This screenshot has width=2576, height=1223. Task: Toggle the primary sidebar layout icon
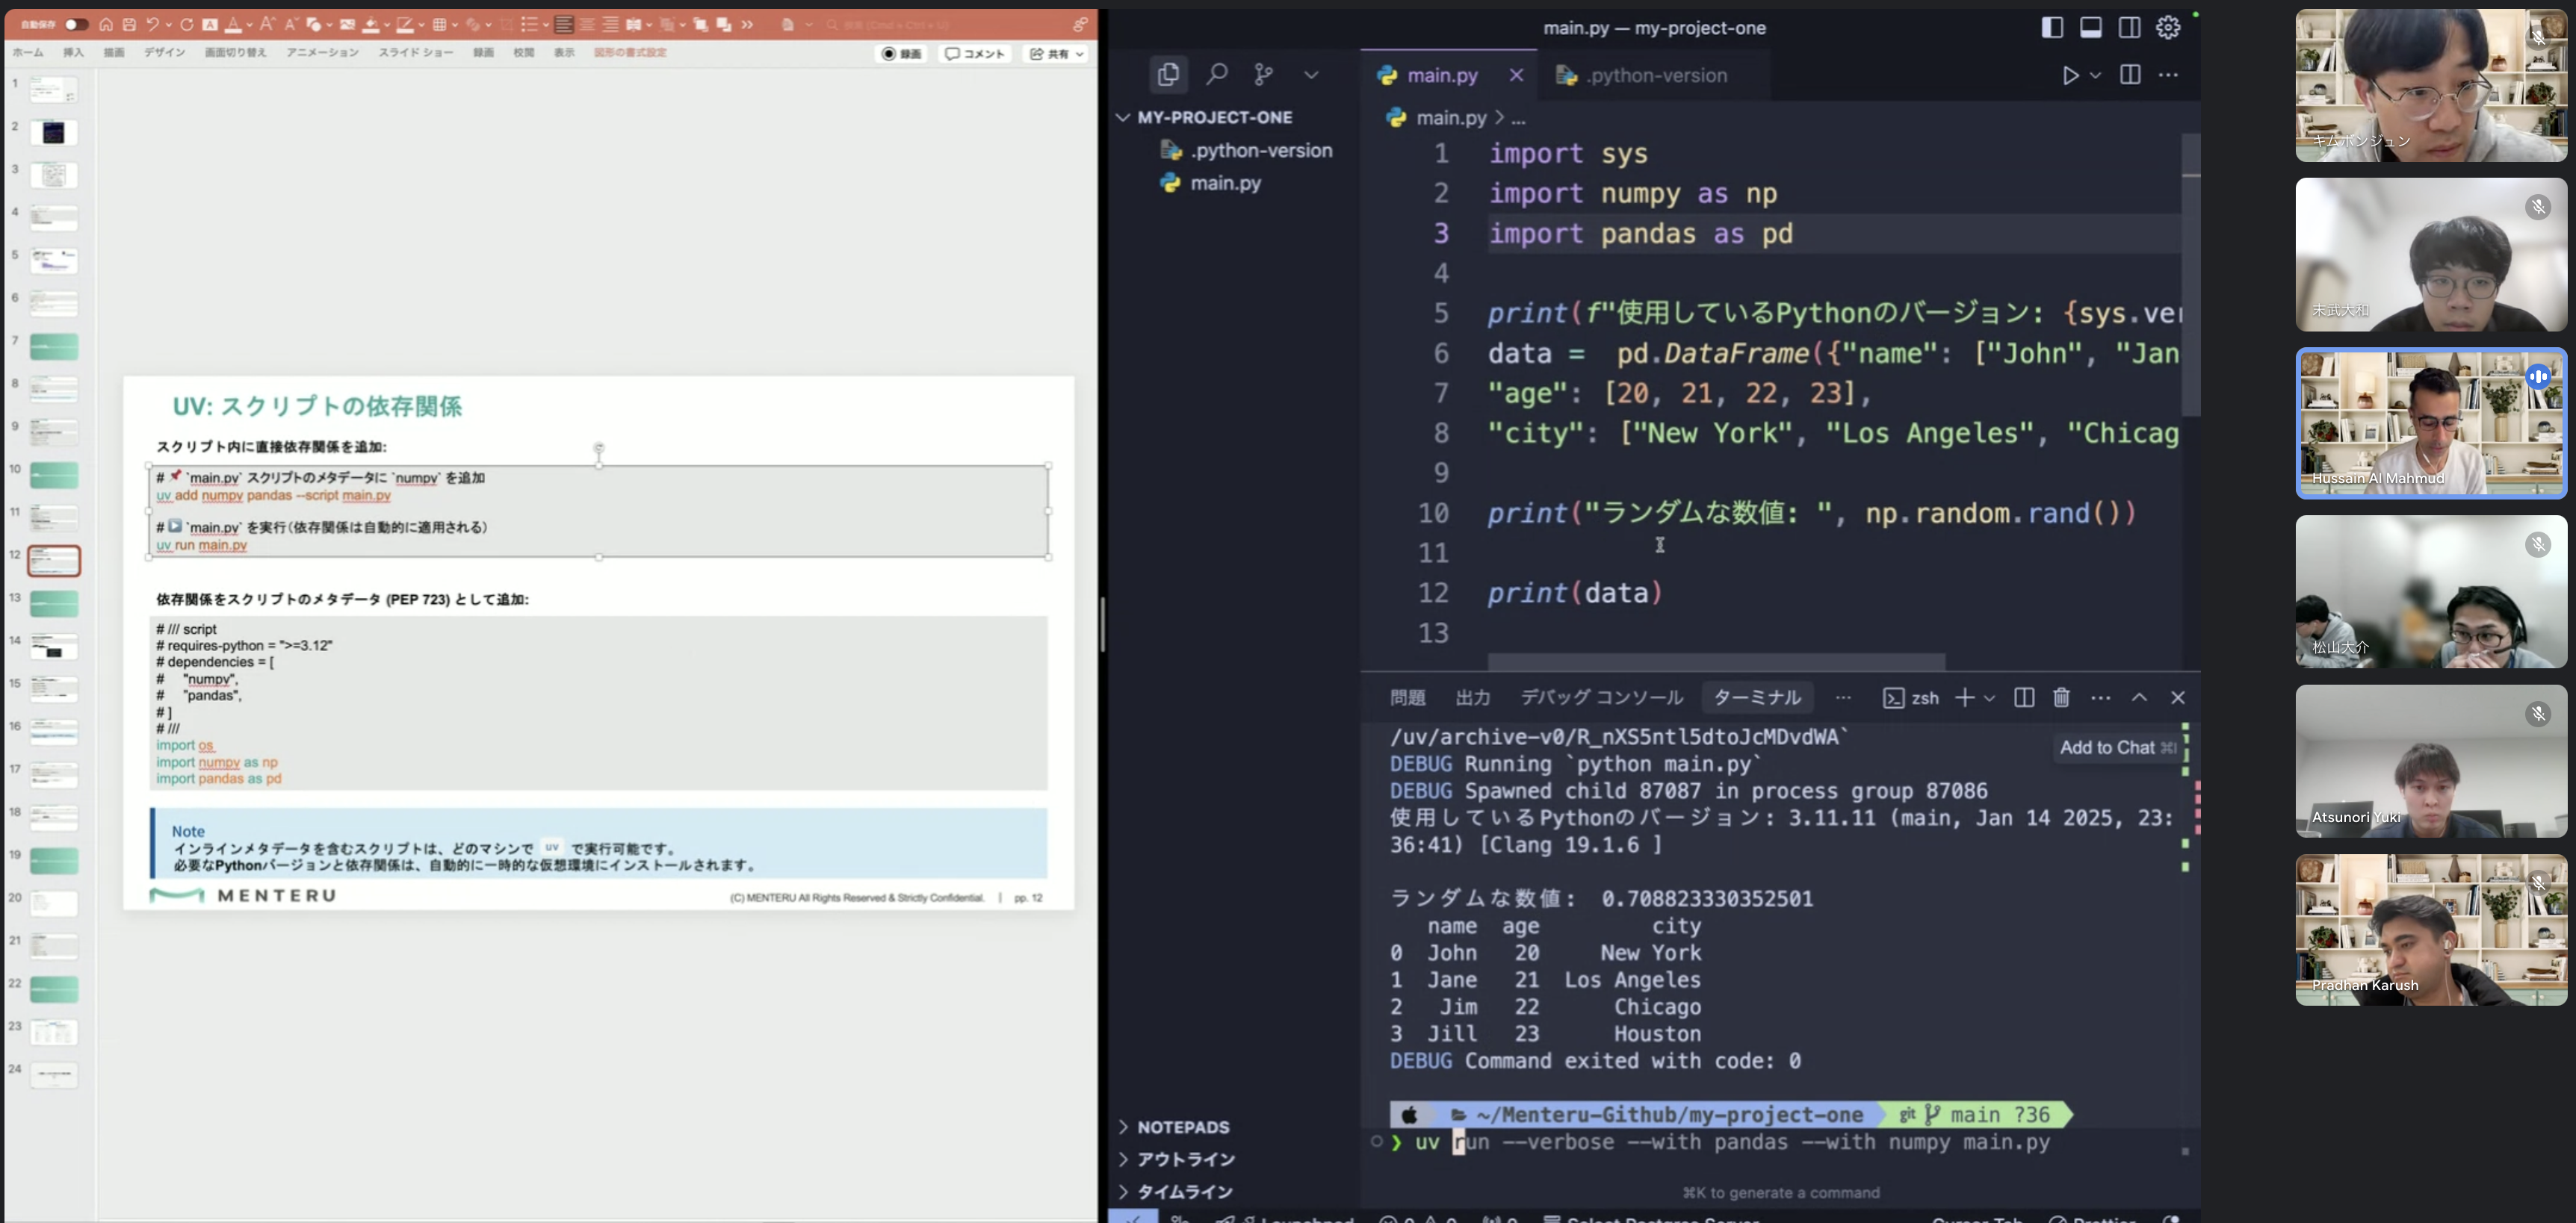click(x=2052, y=28)
